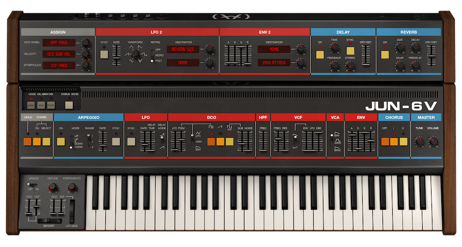462x247 pixels.
Task: Turn on the Delay effect
Action: click(320, 55)
